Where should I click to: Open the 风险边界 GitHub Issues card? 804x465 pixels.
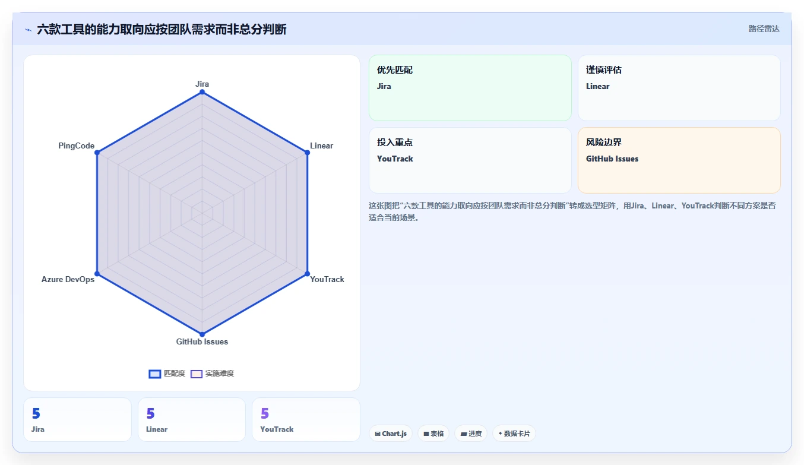679,160
